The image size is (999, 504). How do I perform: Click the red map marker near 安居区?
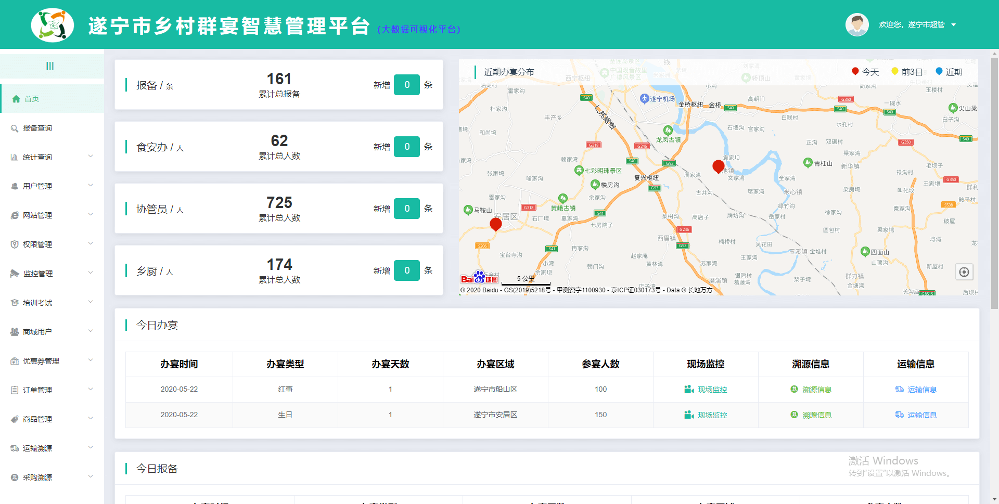click(496, 224)
